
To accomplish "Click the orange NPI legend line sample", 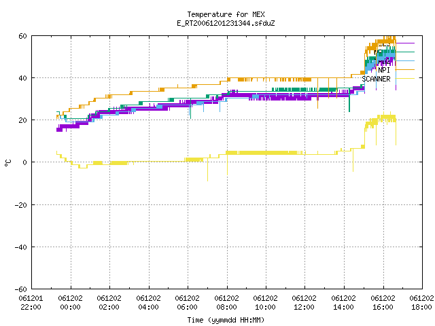I will (405, 69).
